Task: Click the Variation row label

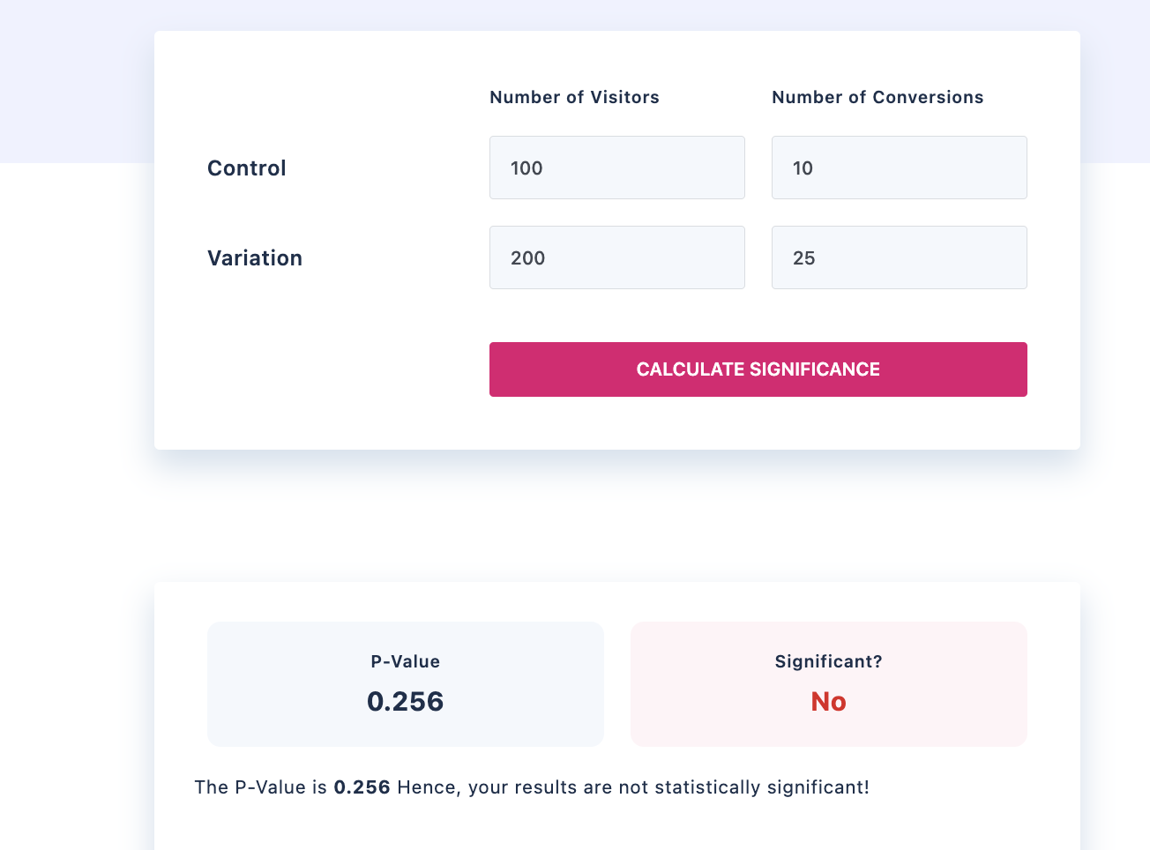Action: pos(254,258)
